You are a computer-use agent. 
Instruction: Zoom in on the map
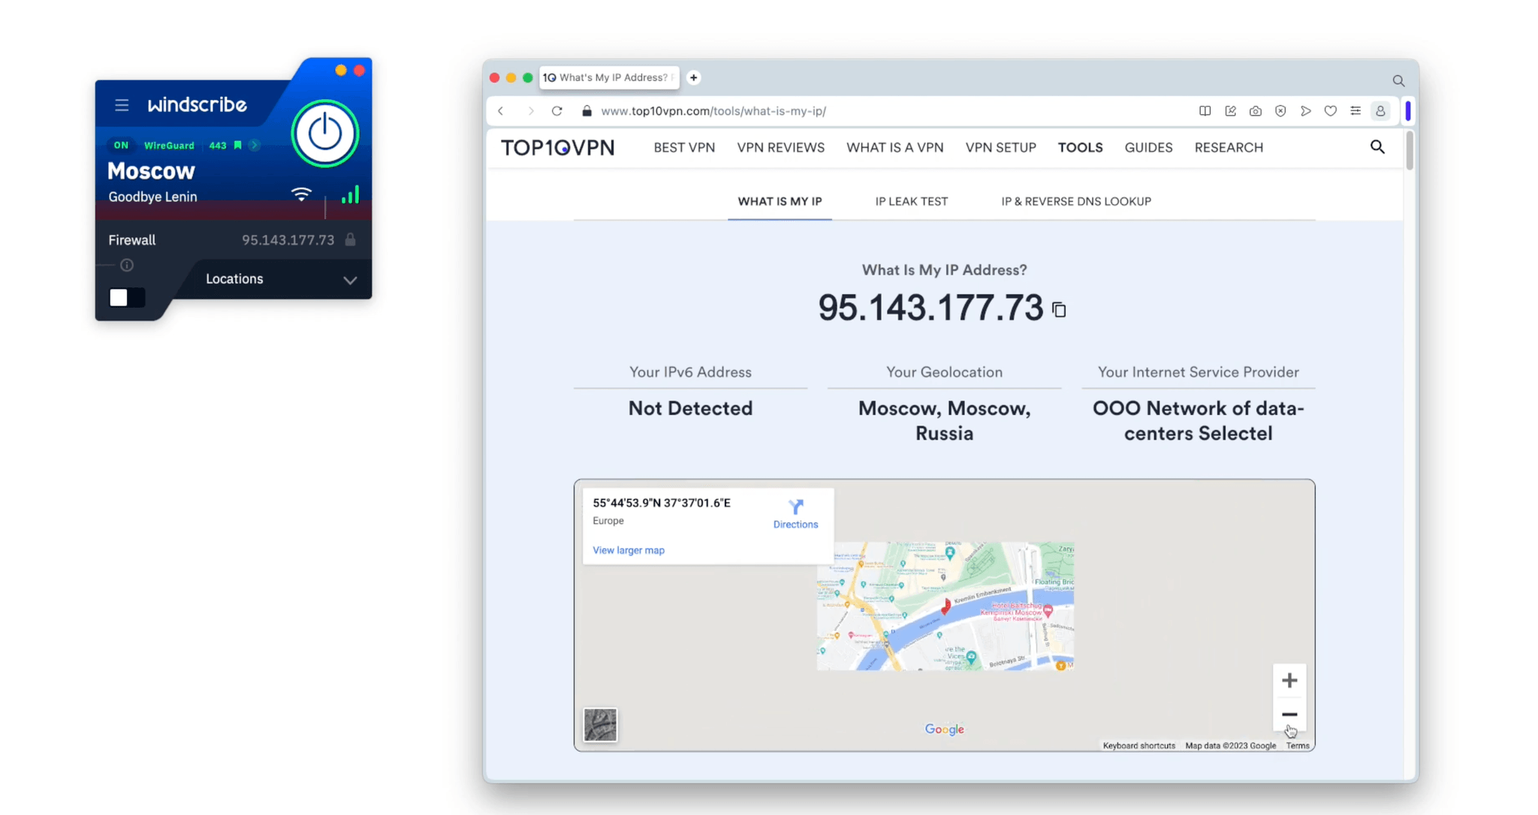[1289, 681]
